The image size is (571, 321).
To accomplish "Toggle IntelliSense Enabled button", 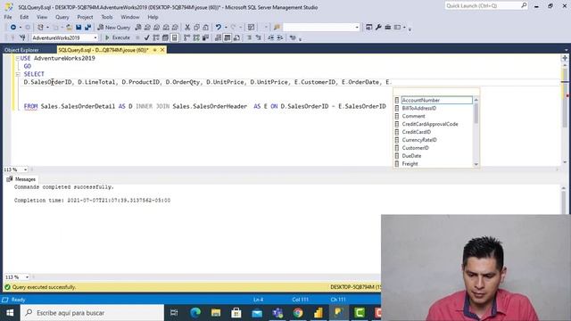I will point(175,37).
